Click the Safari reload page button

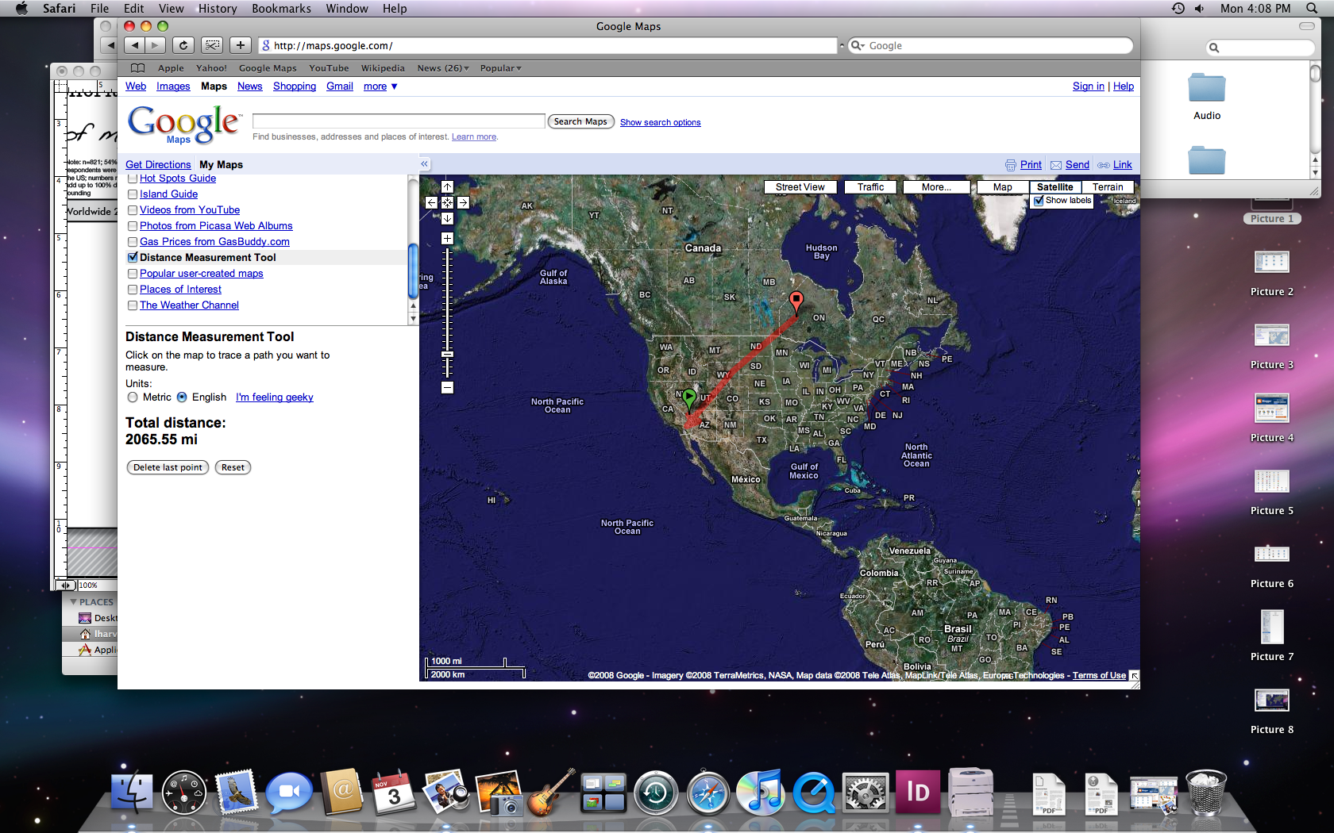[183, 45]
